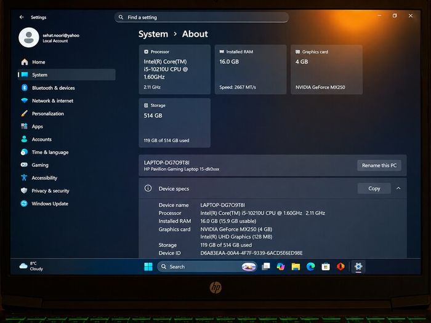Launch Copilot from the taskbar

pos(281,266)
